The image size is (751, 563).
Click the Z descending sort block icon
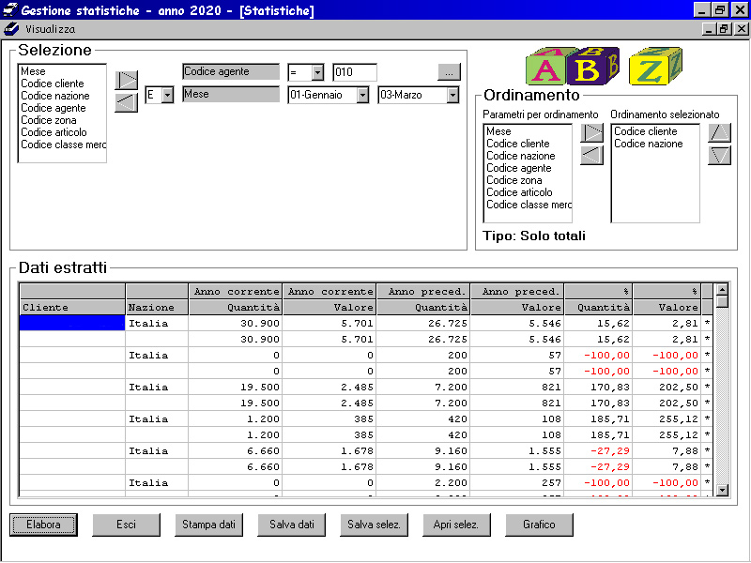tap(654, 66)
